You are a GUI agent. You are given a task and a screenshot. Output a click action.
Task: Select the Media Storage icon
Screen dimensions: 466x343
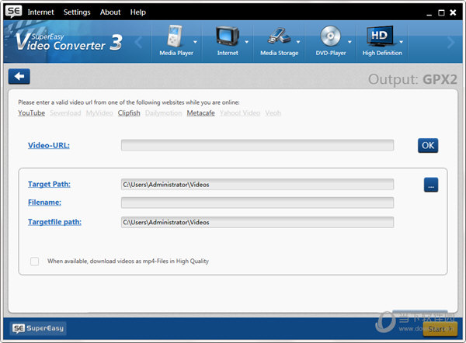pyautogui.click(x=279, y=36)
